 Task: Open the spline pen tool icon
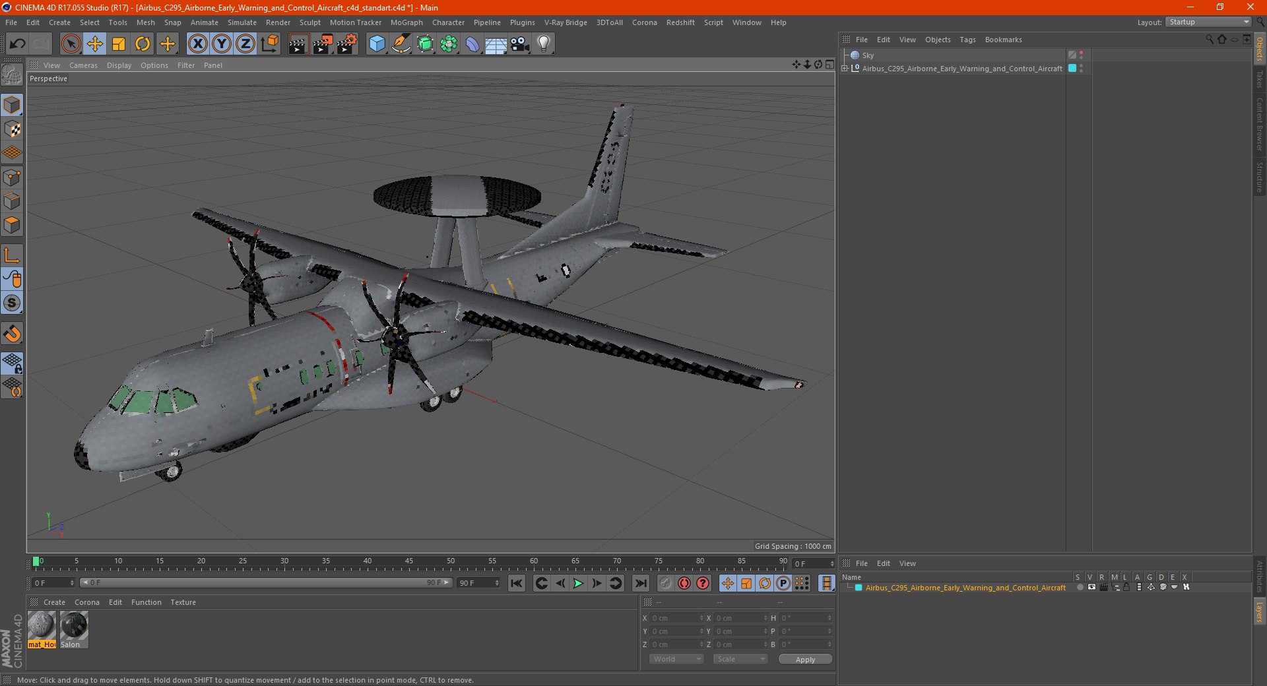click(x=401, y=44)
